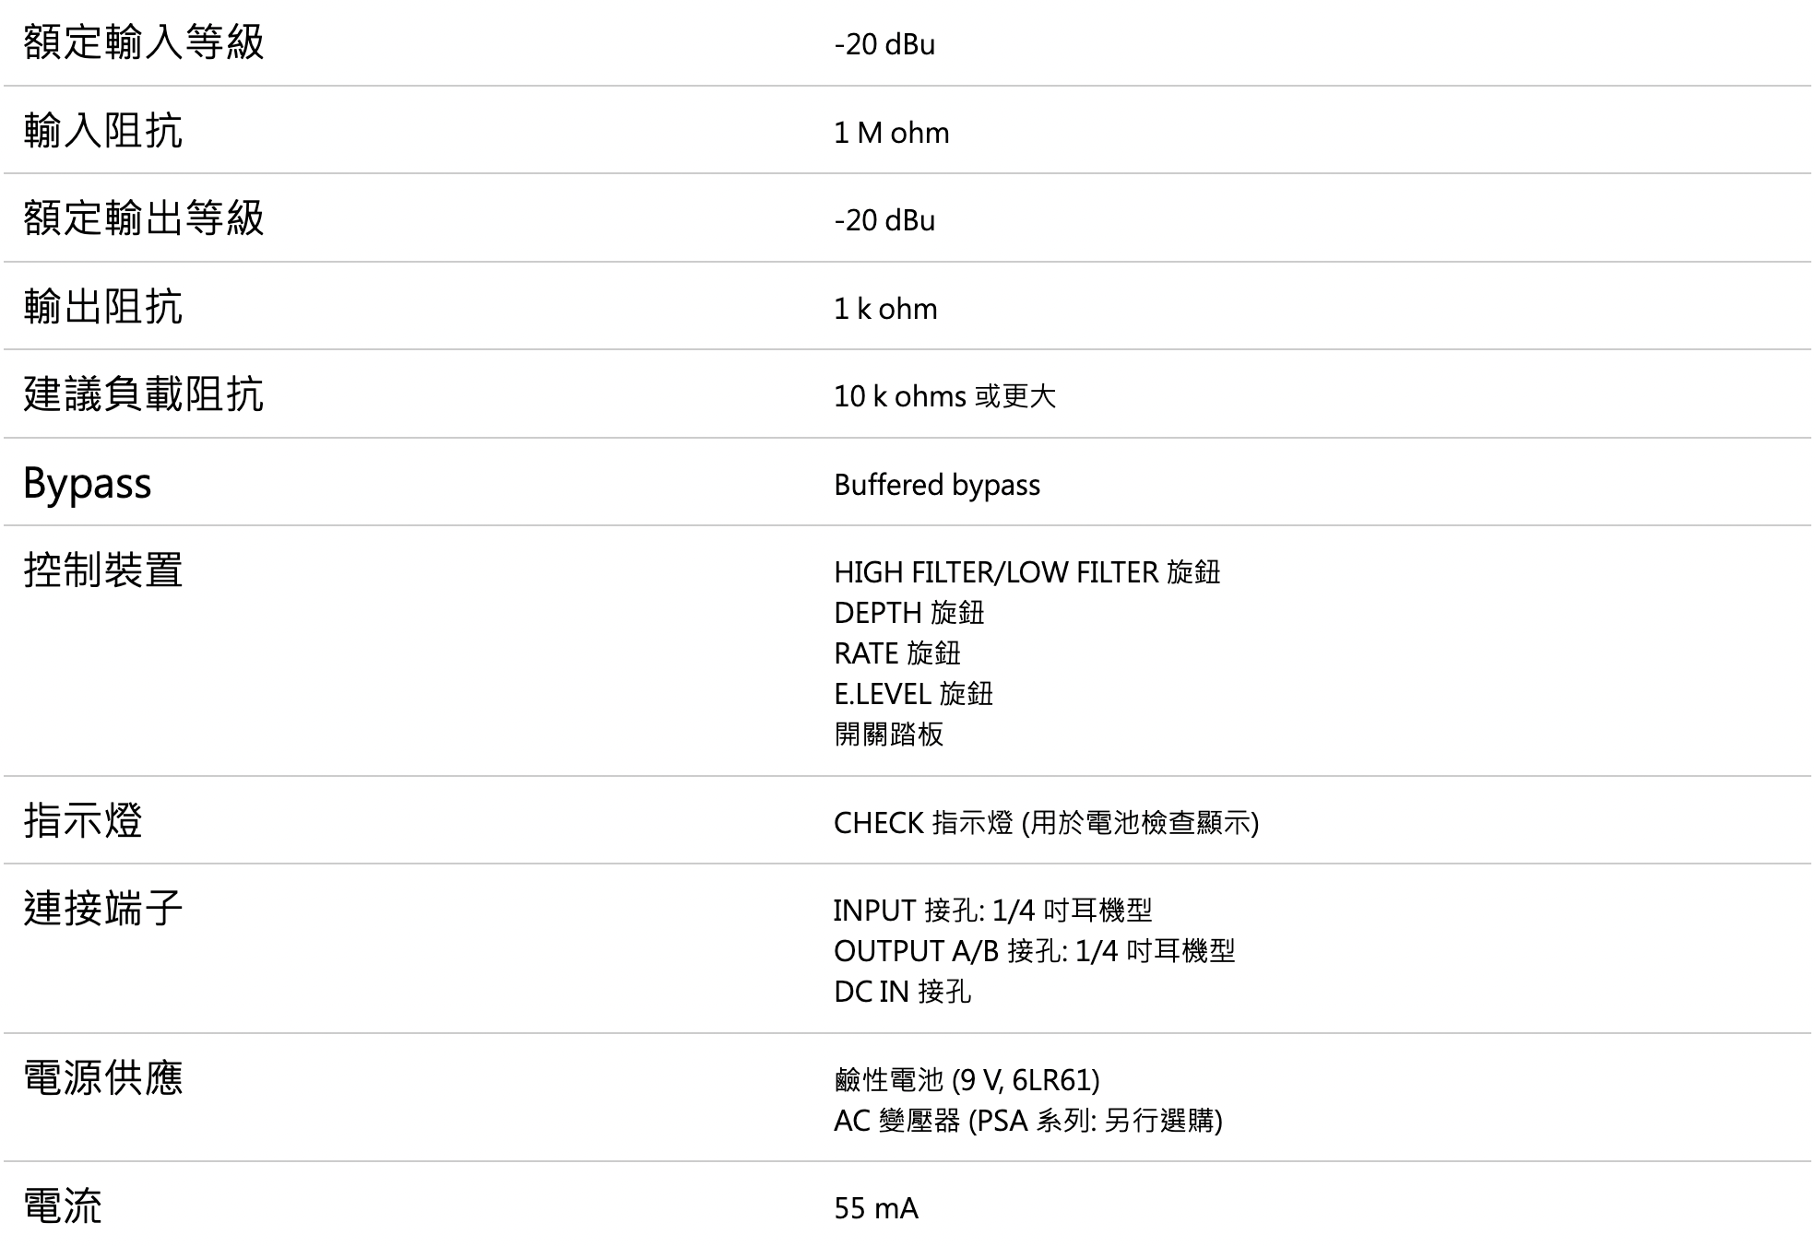Click the Buffered bypass text
This screenshot has width=1815, height=1246.
pos(937,485)
